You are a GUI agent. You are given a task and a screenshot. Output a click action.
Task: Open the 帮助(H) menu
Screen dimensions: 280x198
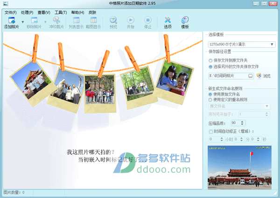77,13
